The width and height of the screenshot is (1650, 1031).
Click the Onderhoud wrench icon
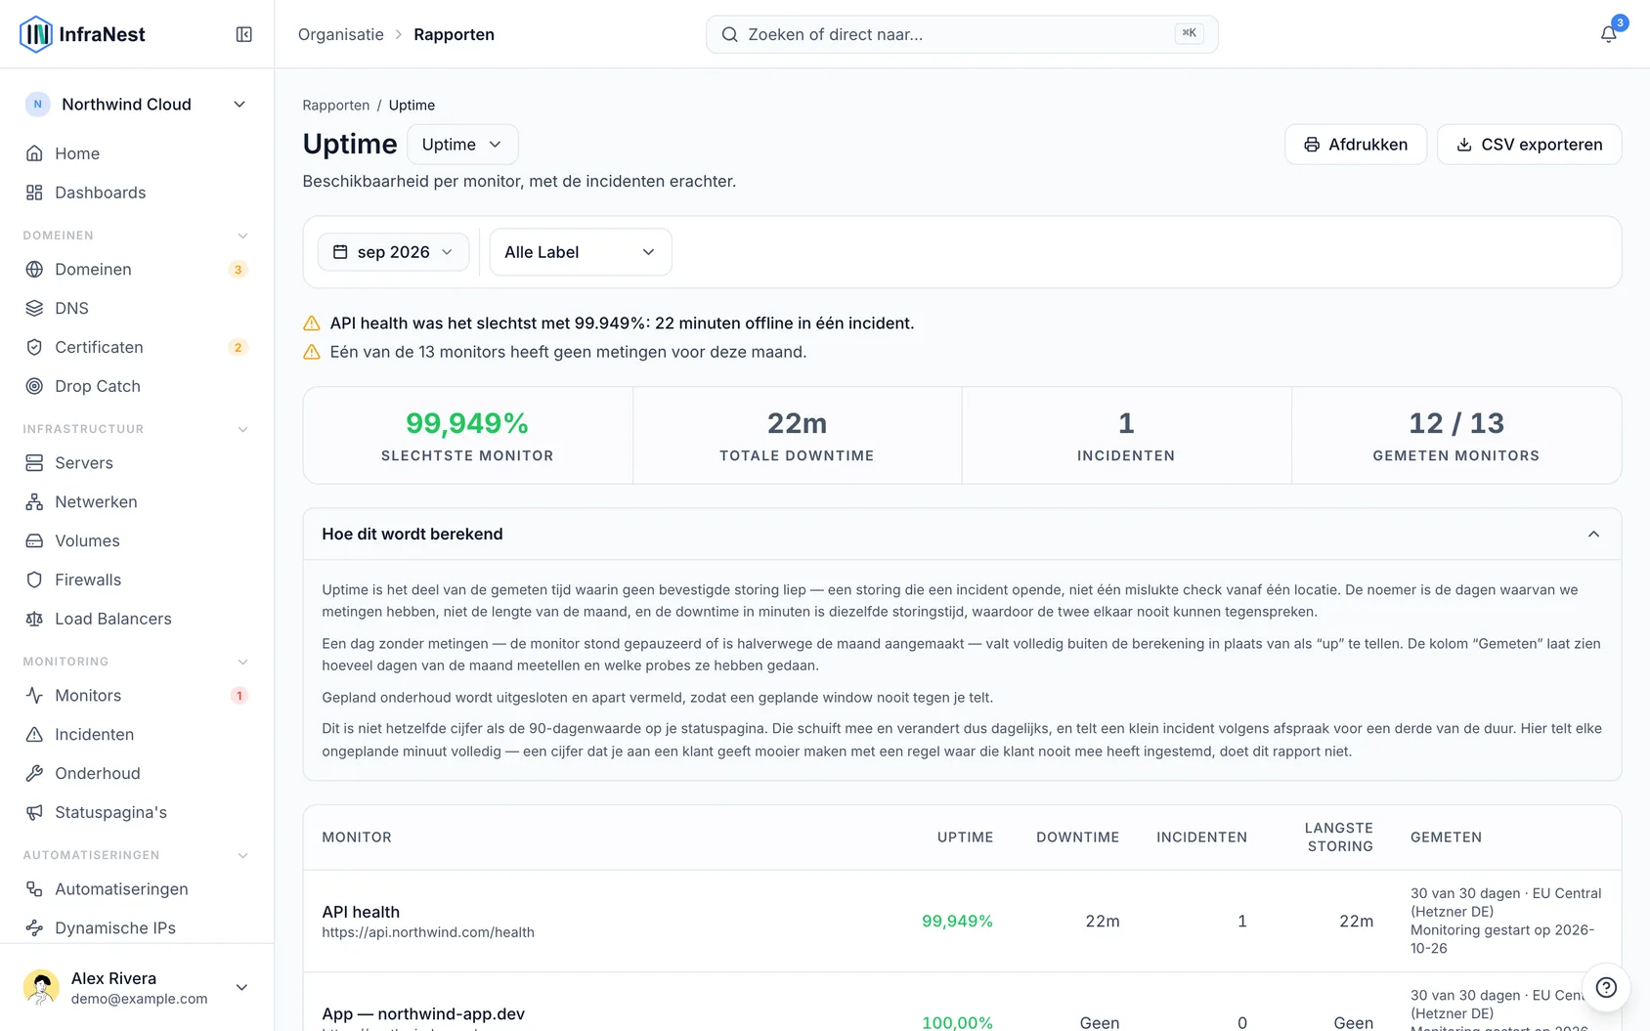point(34,773)
